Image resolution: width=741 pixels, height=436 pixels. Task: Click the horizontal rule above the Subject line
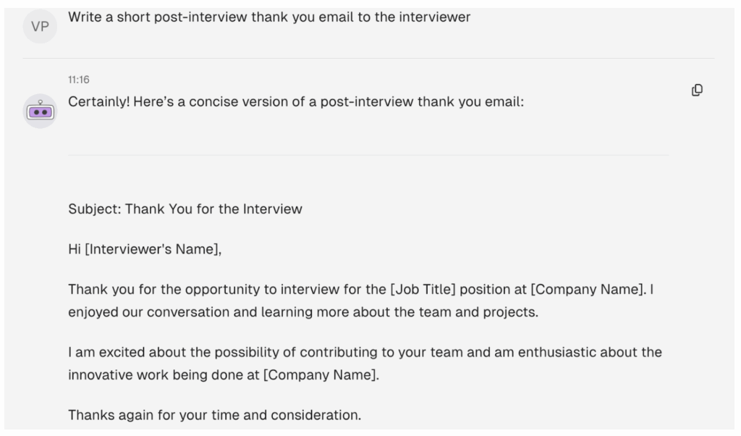coord(368,155)
